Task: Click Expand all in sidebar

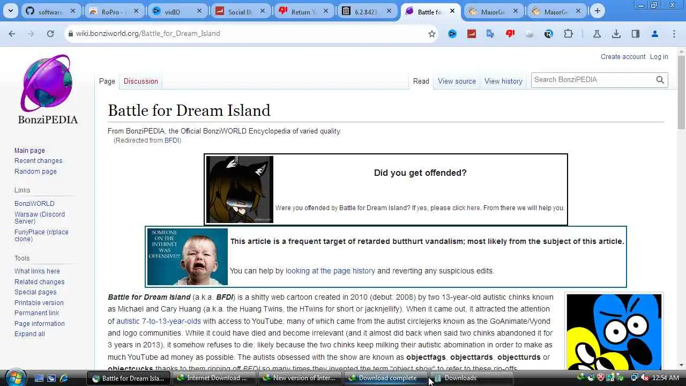Action: tap(29, 334)
